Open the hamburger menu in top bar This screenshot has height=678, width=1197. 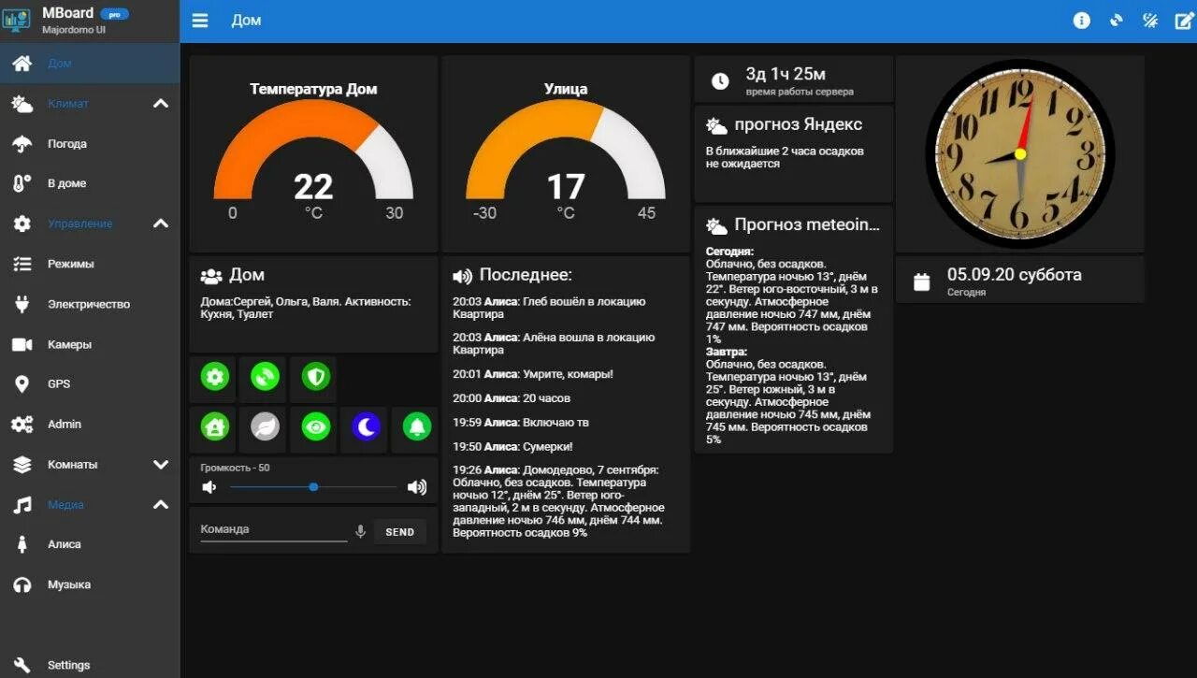tap(200, 21)
